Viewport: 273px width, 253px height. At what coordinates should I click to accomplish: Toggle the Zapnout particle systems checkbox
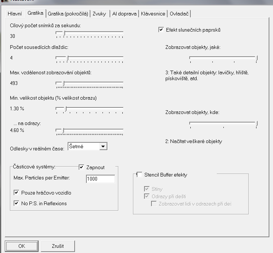(x=82, y=167)
